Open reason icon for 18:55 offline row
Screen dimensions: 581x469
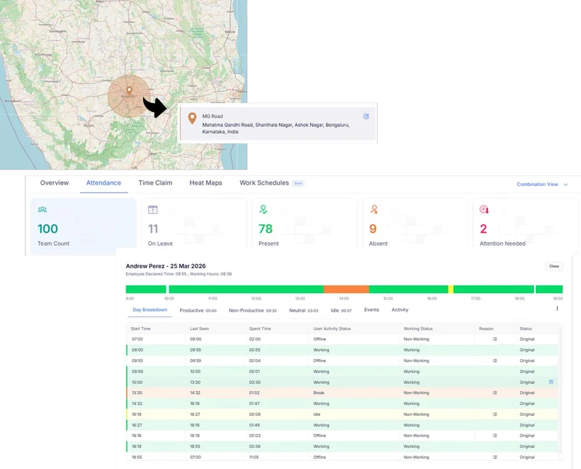pos(495,457)
